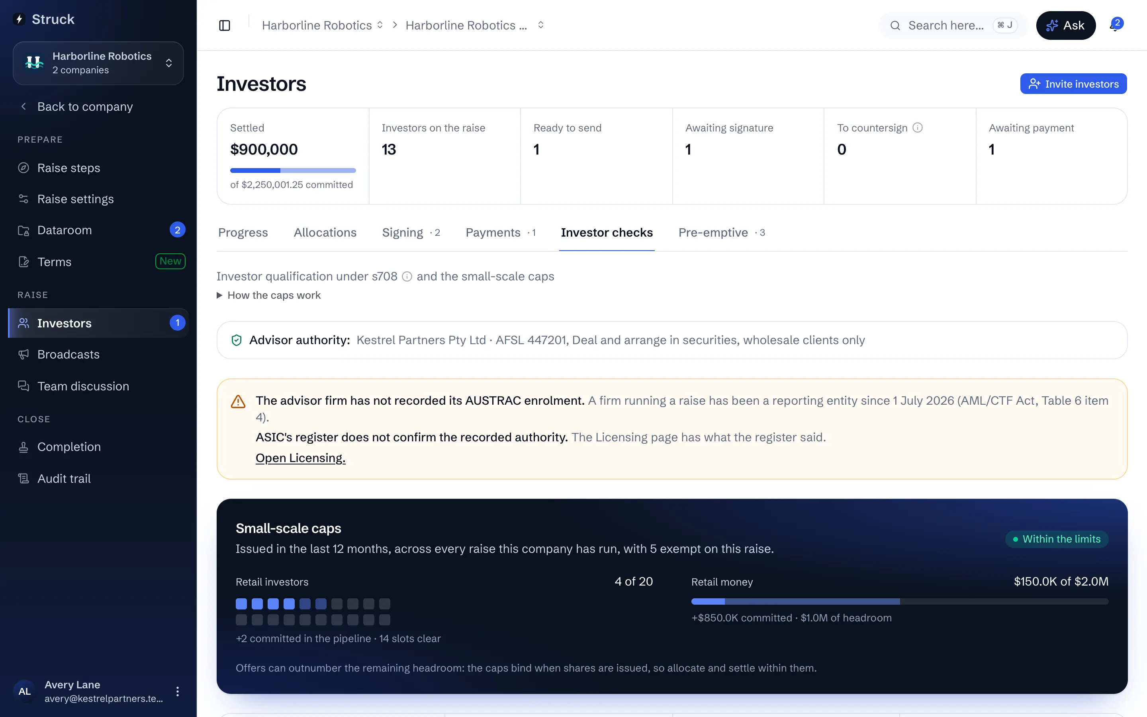Open the Ask assistant button
This screenshot has height=717, width=1147.
coord(1065,25)
